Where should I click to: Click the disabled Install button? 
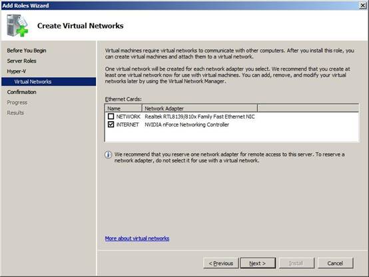296,263
